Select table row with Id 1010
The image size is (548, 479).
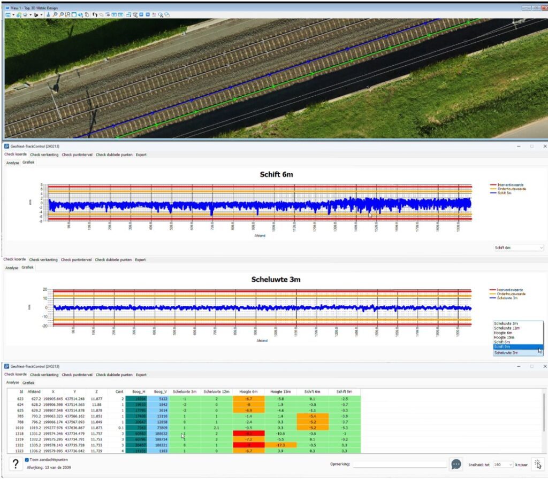tap(184, 428)
